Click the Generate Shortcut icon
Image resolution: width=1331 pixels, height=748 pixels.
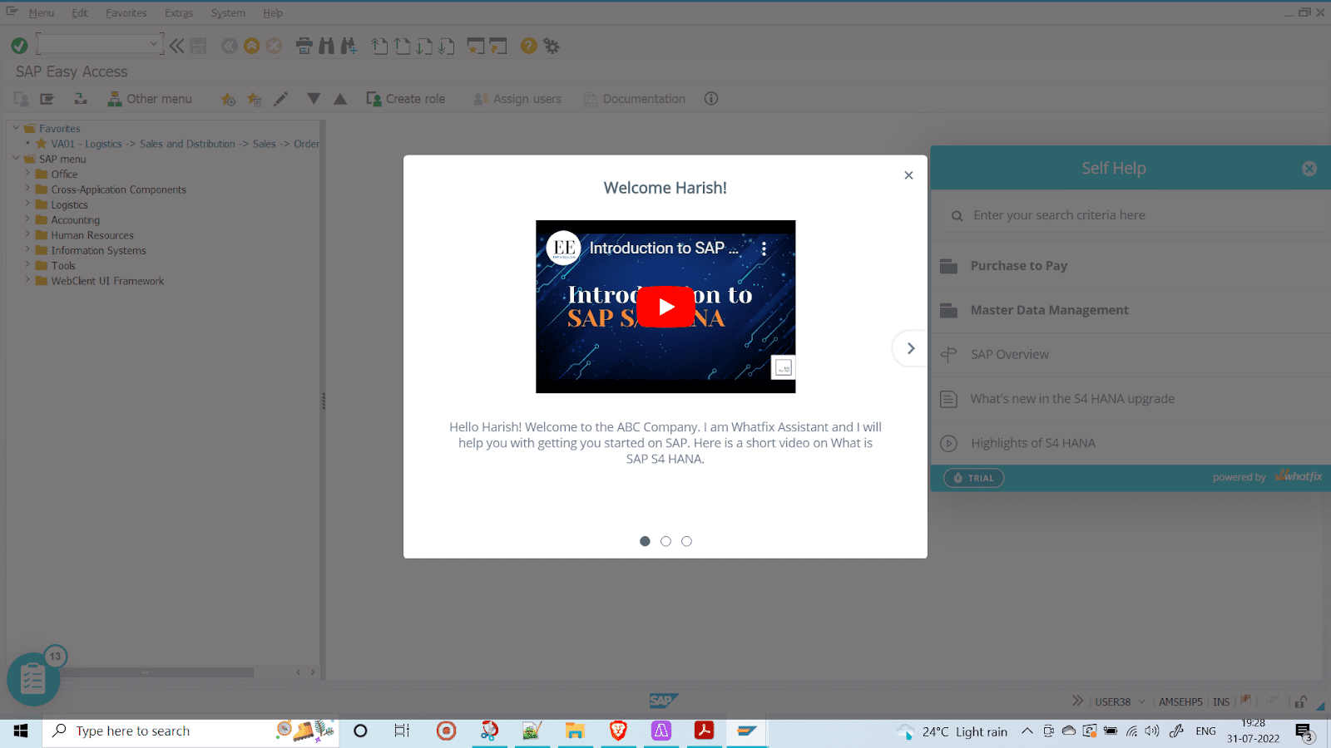[x=497, y=46]
